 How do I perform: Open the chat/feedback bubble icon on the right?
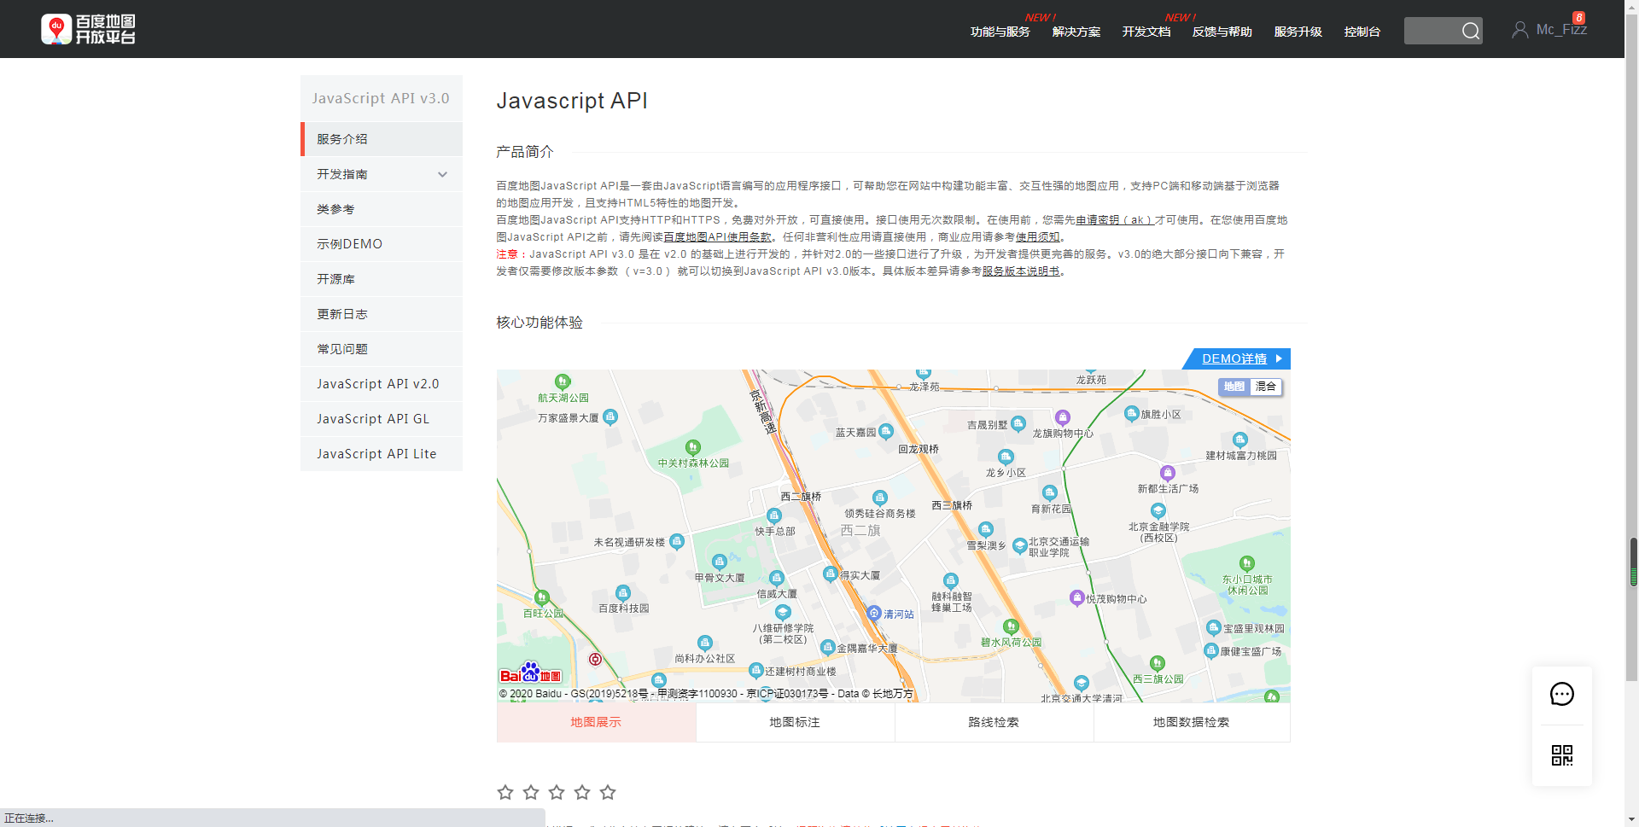(1562, 694)
